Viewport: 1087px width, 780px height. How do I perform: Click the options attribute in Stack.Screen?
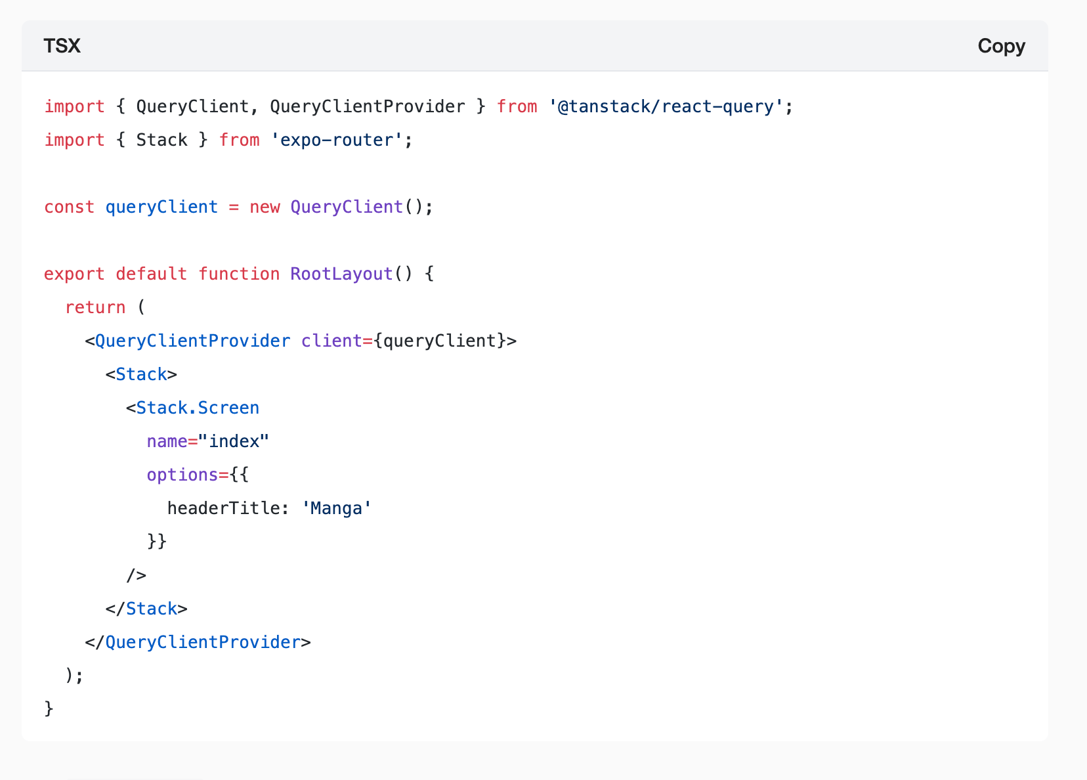point(182,475)
